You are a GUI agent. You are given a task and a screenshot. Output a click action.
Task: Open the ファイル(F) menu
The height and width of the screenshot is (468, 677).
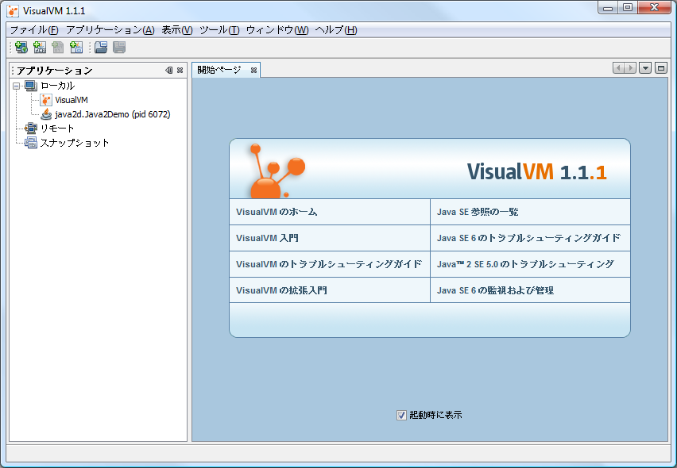pos(33,30)
